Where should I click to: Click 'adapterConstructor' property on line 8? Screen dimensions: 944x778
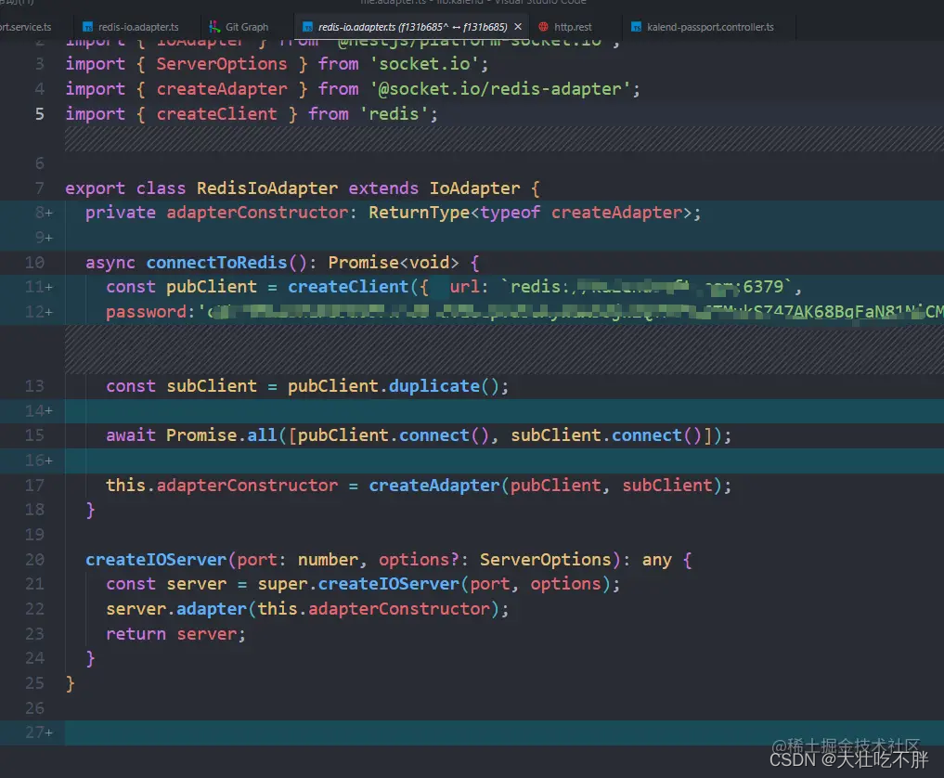tap(257, 213)
